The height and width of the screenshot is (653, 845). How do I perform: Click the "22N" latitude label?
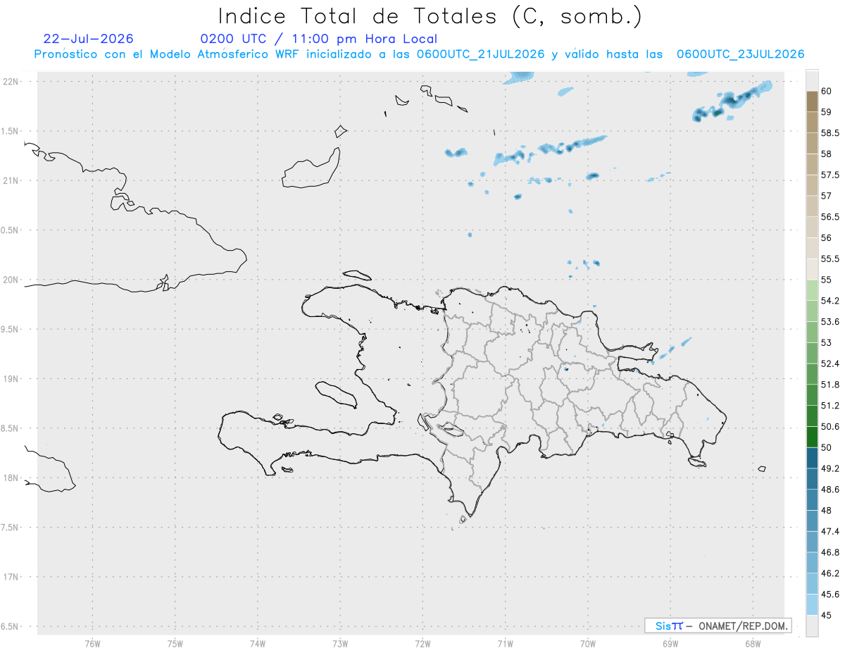11,82
